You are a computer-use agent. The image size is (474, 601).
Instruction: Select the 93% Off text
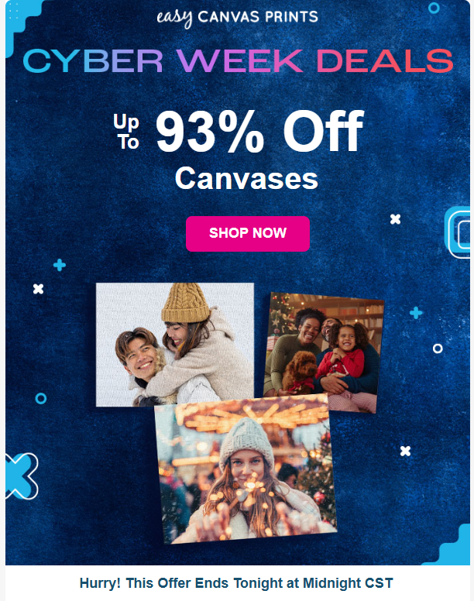pos(259,131)
